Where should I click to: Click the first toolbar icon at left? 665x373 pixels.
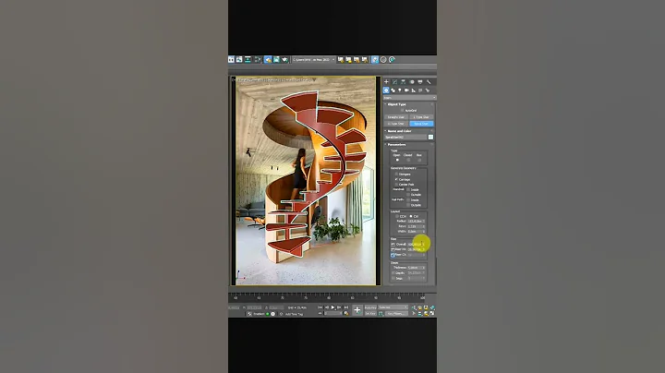[x=231, y=60]
